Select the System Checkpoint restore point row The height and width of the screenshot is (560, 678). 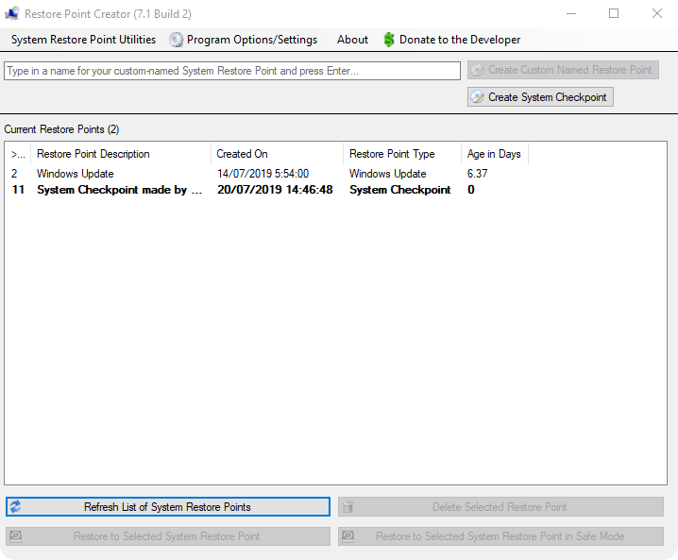click(x=119, y=190)
